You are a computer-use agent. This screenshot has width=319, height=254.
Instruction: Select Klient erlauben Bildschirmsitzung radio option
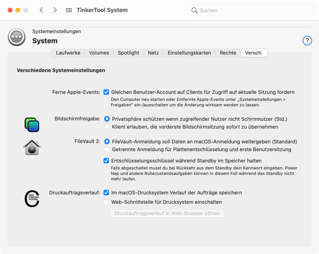pos(107,127)
